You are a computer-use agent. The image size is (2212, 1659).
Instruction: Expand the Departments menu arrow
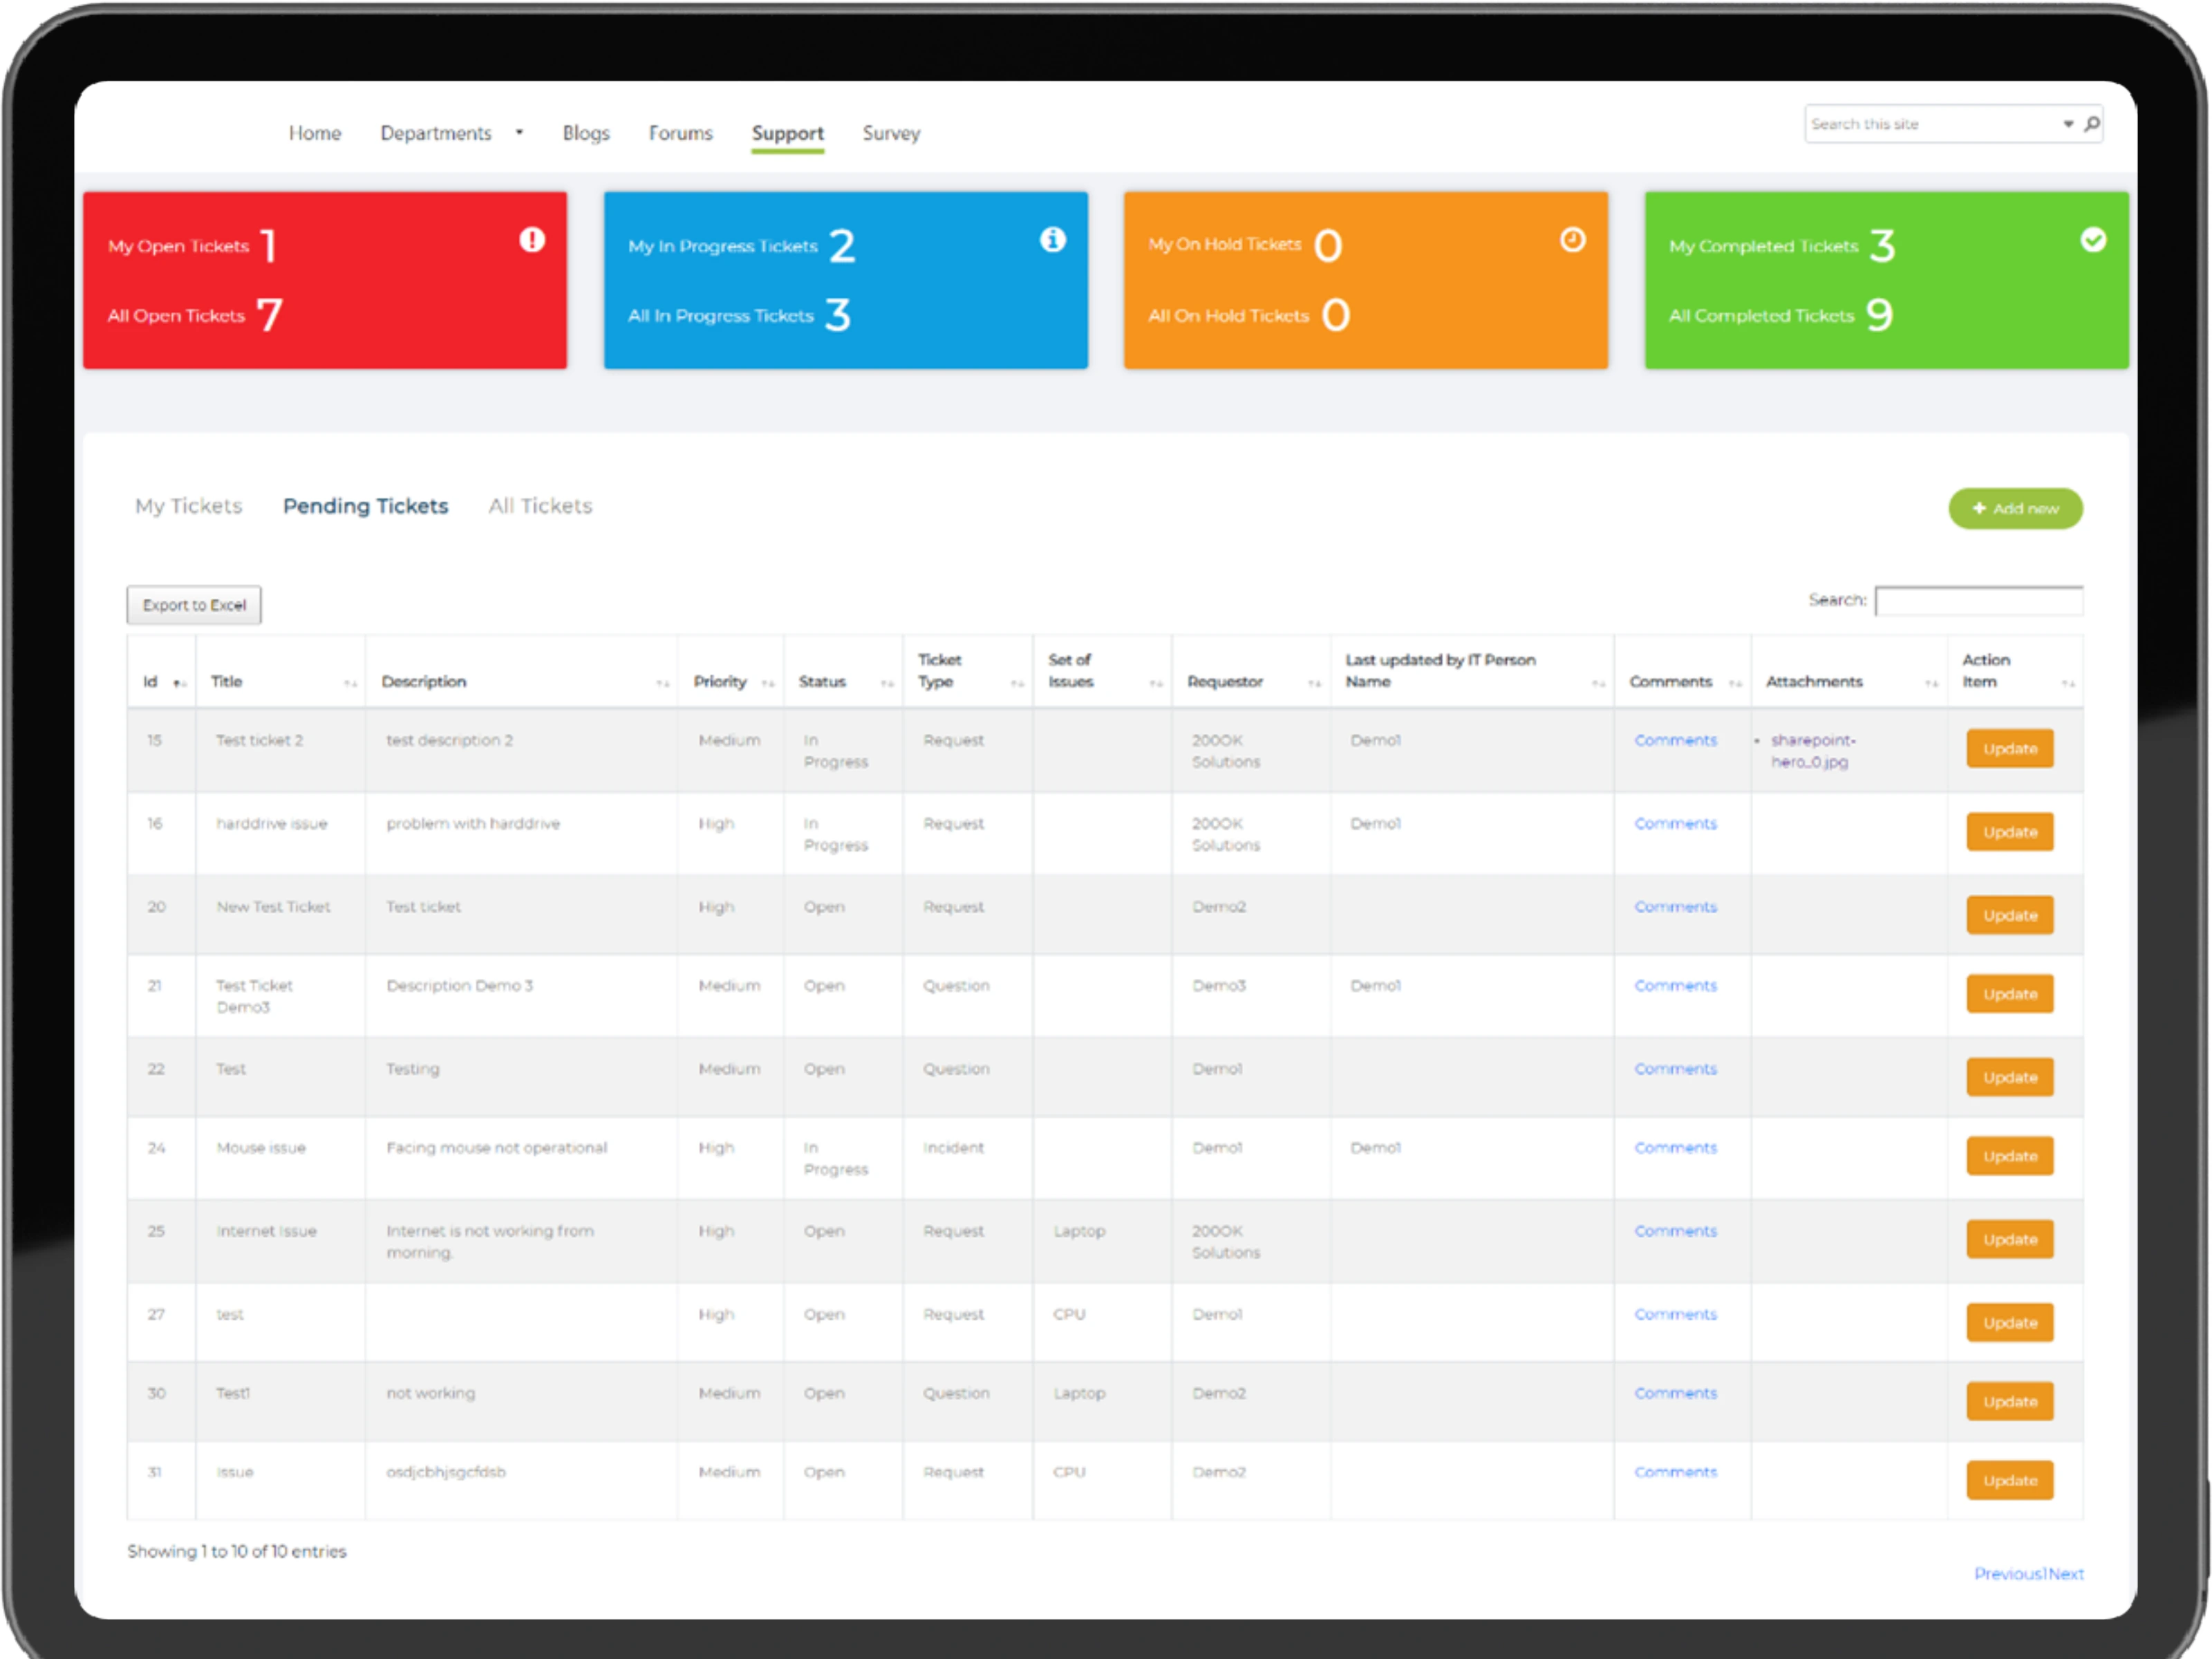519,132
